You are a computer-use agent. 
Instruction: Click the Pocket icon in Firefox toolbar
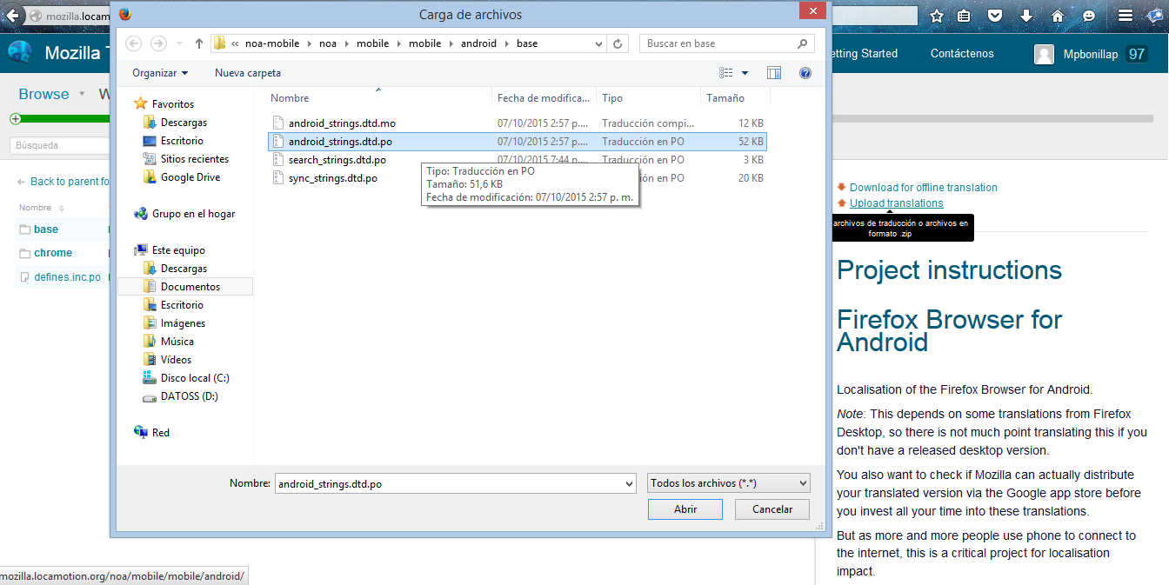[x=995, y=16]
